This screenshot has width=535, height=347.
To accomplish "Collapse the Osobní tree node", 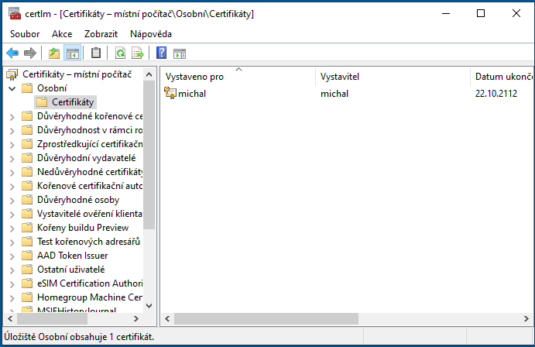I will click(x=12, y=89).
